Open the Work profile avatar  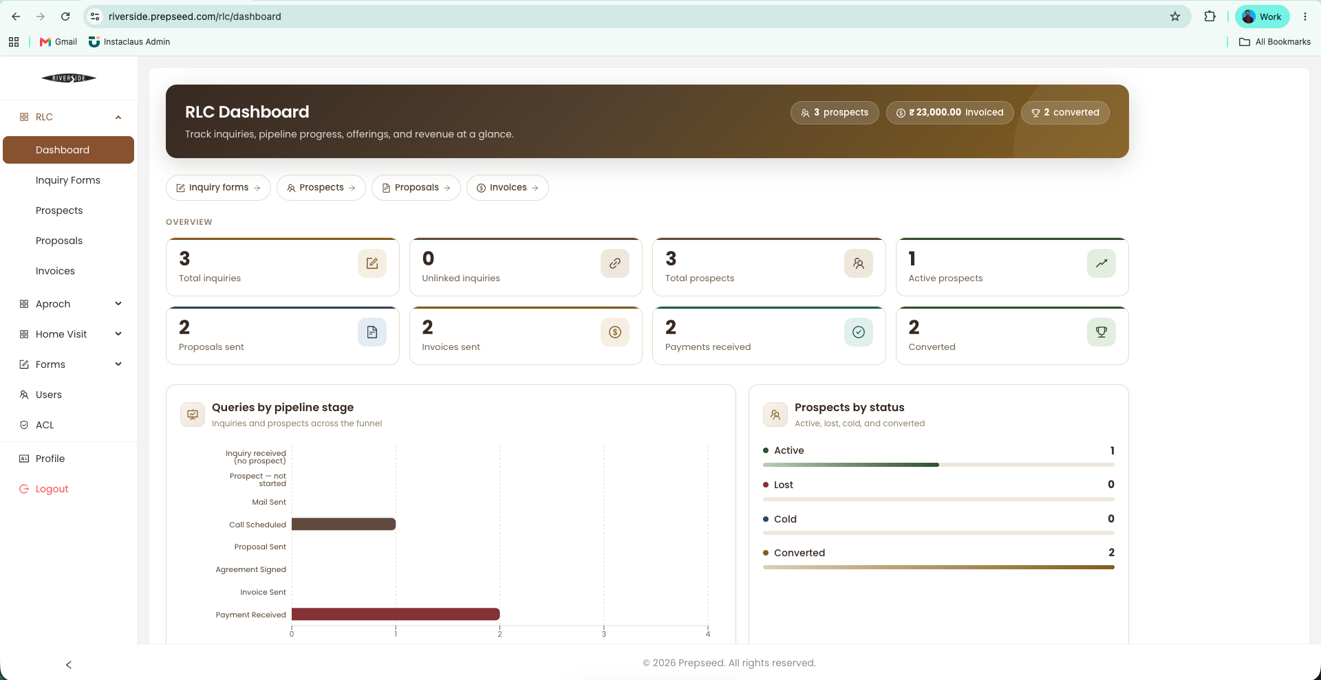[1262, 17]
